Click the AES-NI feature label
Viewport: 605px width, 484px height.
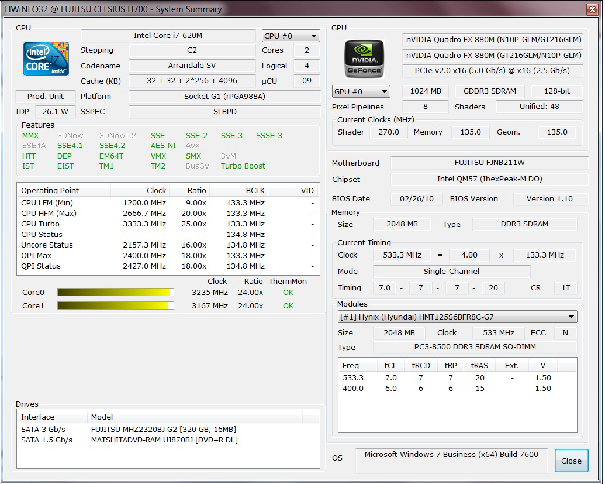tap(163, 146)
